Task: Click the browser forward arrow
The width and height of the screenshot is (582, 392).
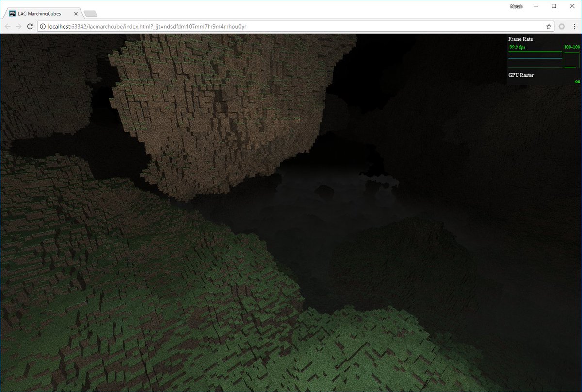Action: pyautogui.click(x=19, y=26)
